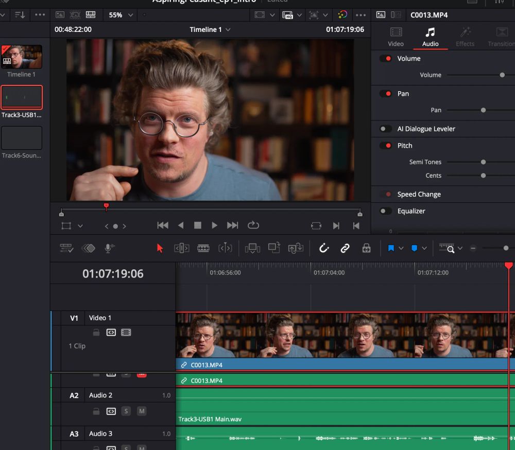Open the HQ proxy options chevron
The width and height of the screenshot is (515, 450).
[x=300, y=15]
